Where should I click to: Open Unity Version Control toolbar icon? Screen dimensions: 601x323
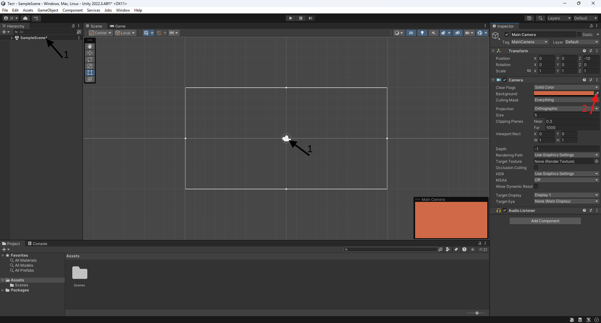tap(36, 18)
